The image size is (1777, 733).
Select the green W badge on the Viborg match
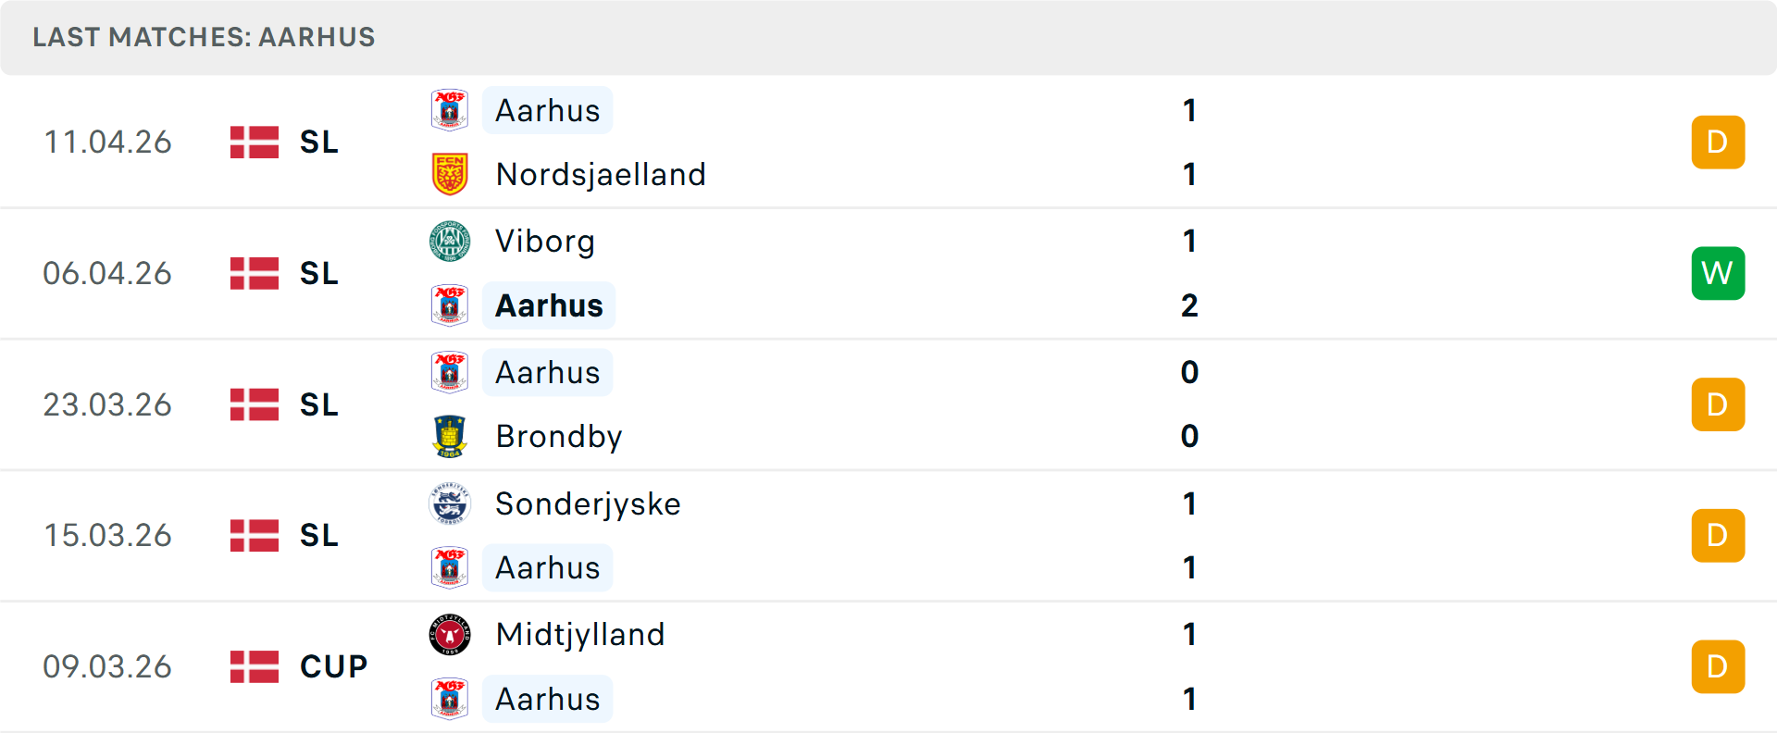(1718, 273)
